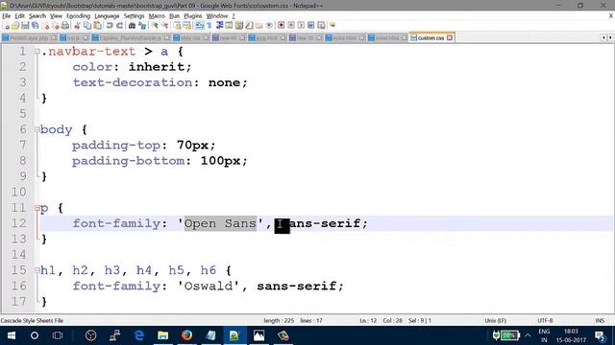Open Firefox from the taskbar
This screenshot has height=345, width=615.
click(186, 335)
